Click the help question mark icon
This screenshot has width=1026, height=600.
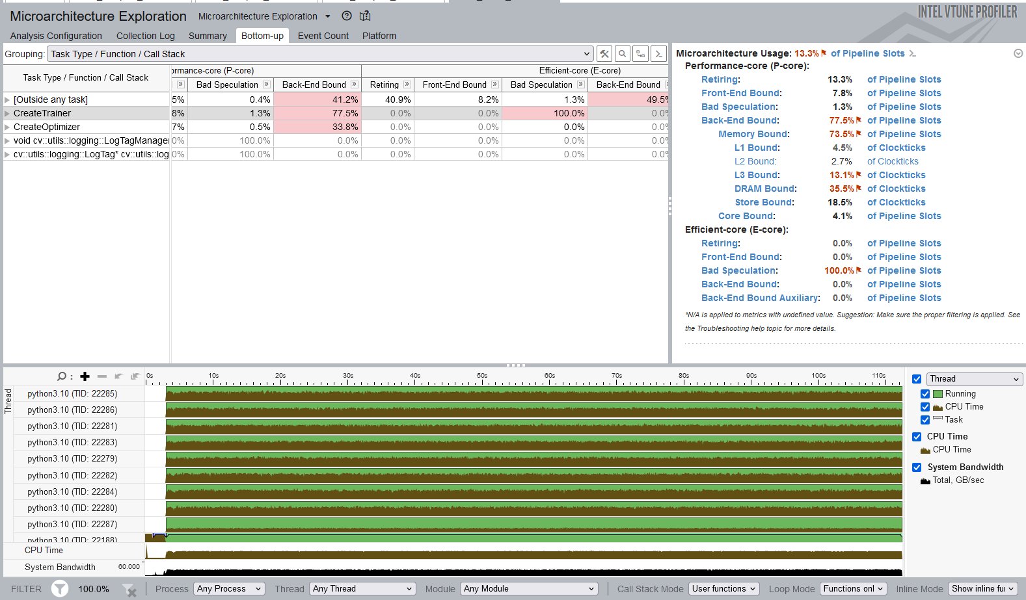pyautogui.click(x=347, y=16)
